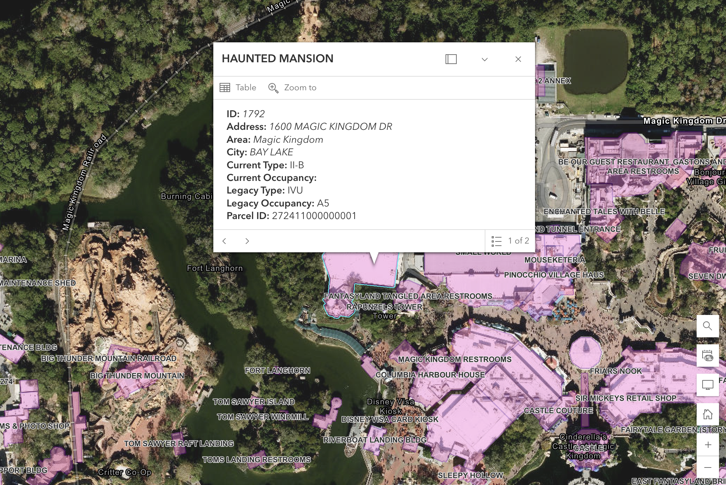The image size is (726, 485).
Task: Zoom to the Haunted Mansion feature
Action: (292, 87)
